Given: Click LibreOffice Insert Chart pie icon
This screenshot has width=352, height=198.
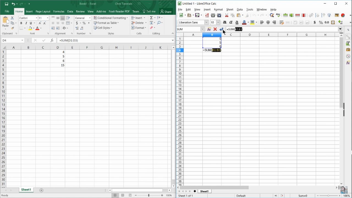Looking at the screenshot, I should click(x=343, y=15).
